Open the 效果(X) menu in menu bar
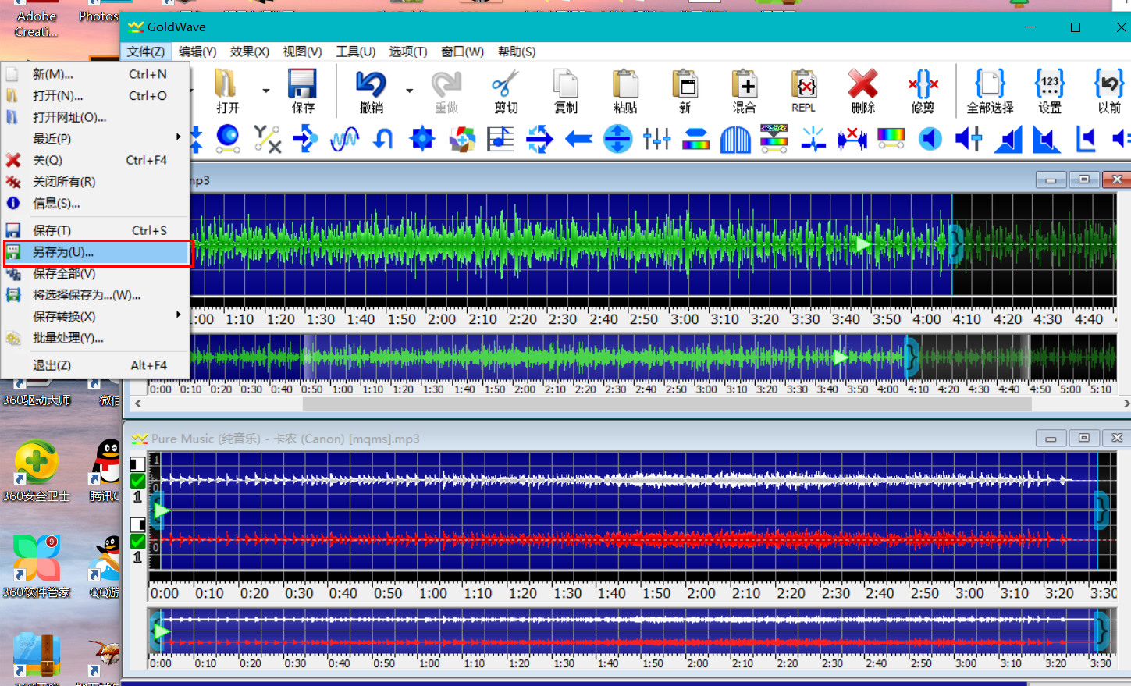 pos(249,52)
